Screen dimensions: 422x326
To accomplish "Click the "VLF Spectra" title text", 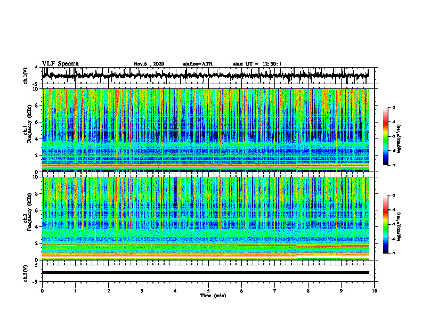I will coord(60,64).
